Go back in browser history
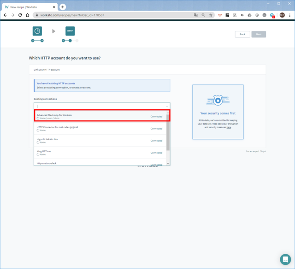This screenshot has width=295, height=269. click(x=5, y=15)
